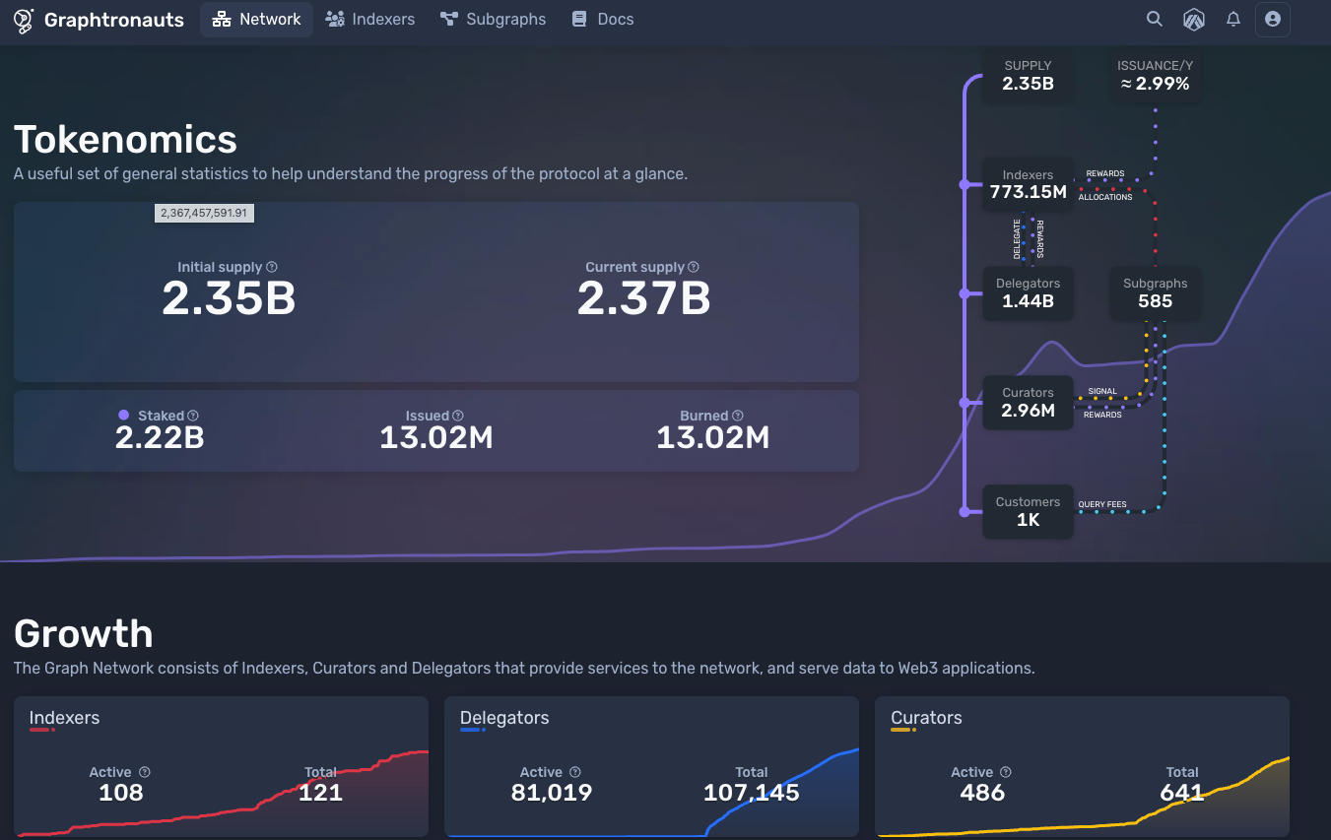Click the Graphtronauts astronaut logo icon
This screenshot has height=840, width=1331.
click(24, 20)
